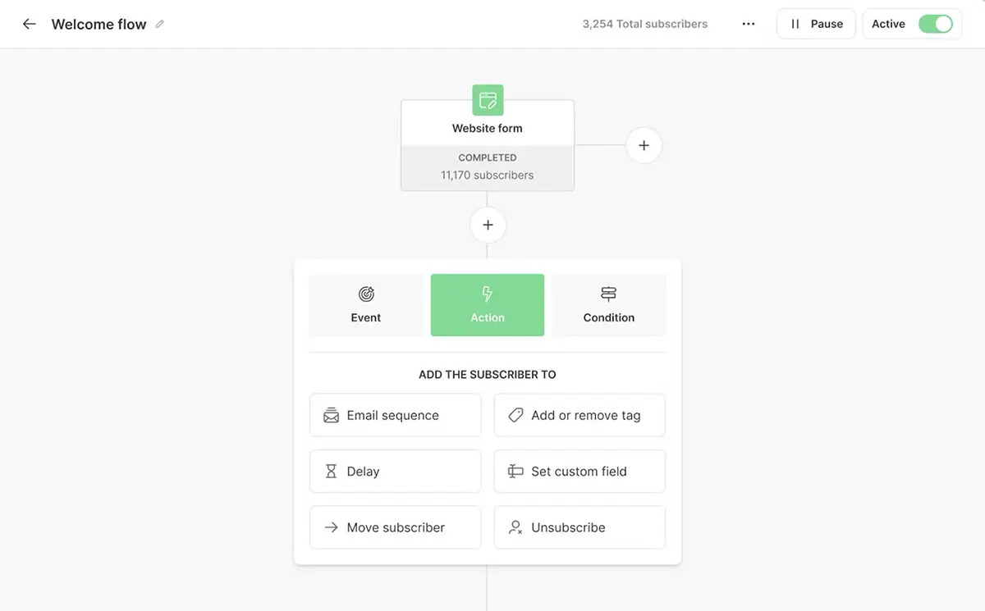Disable the Active toggle
Image resolution: width=985 pixels, height=611 pixels.
tap(936, 24)
